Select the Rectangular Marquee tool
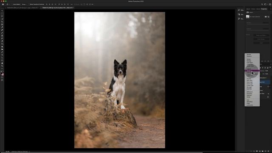This screenshot has height=153, width=272. pos(2,13)
